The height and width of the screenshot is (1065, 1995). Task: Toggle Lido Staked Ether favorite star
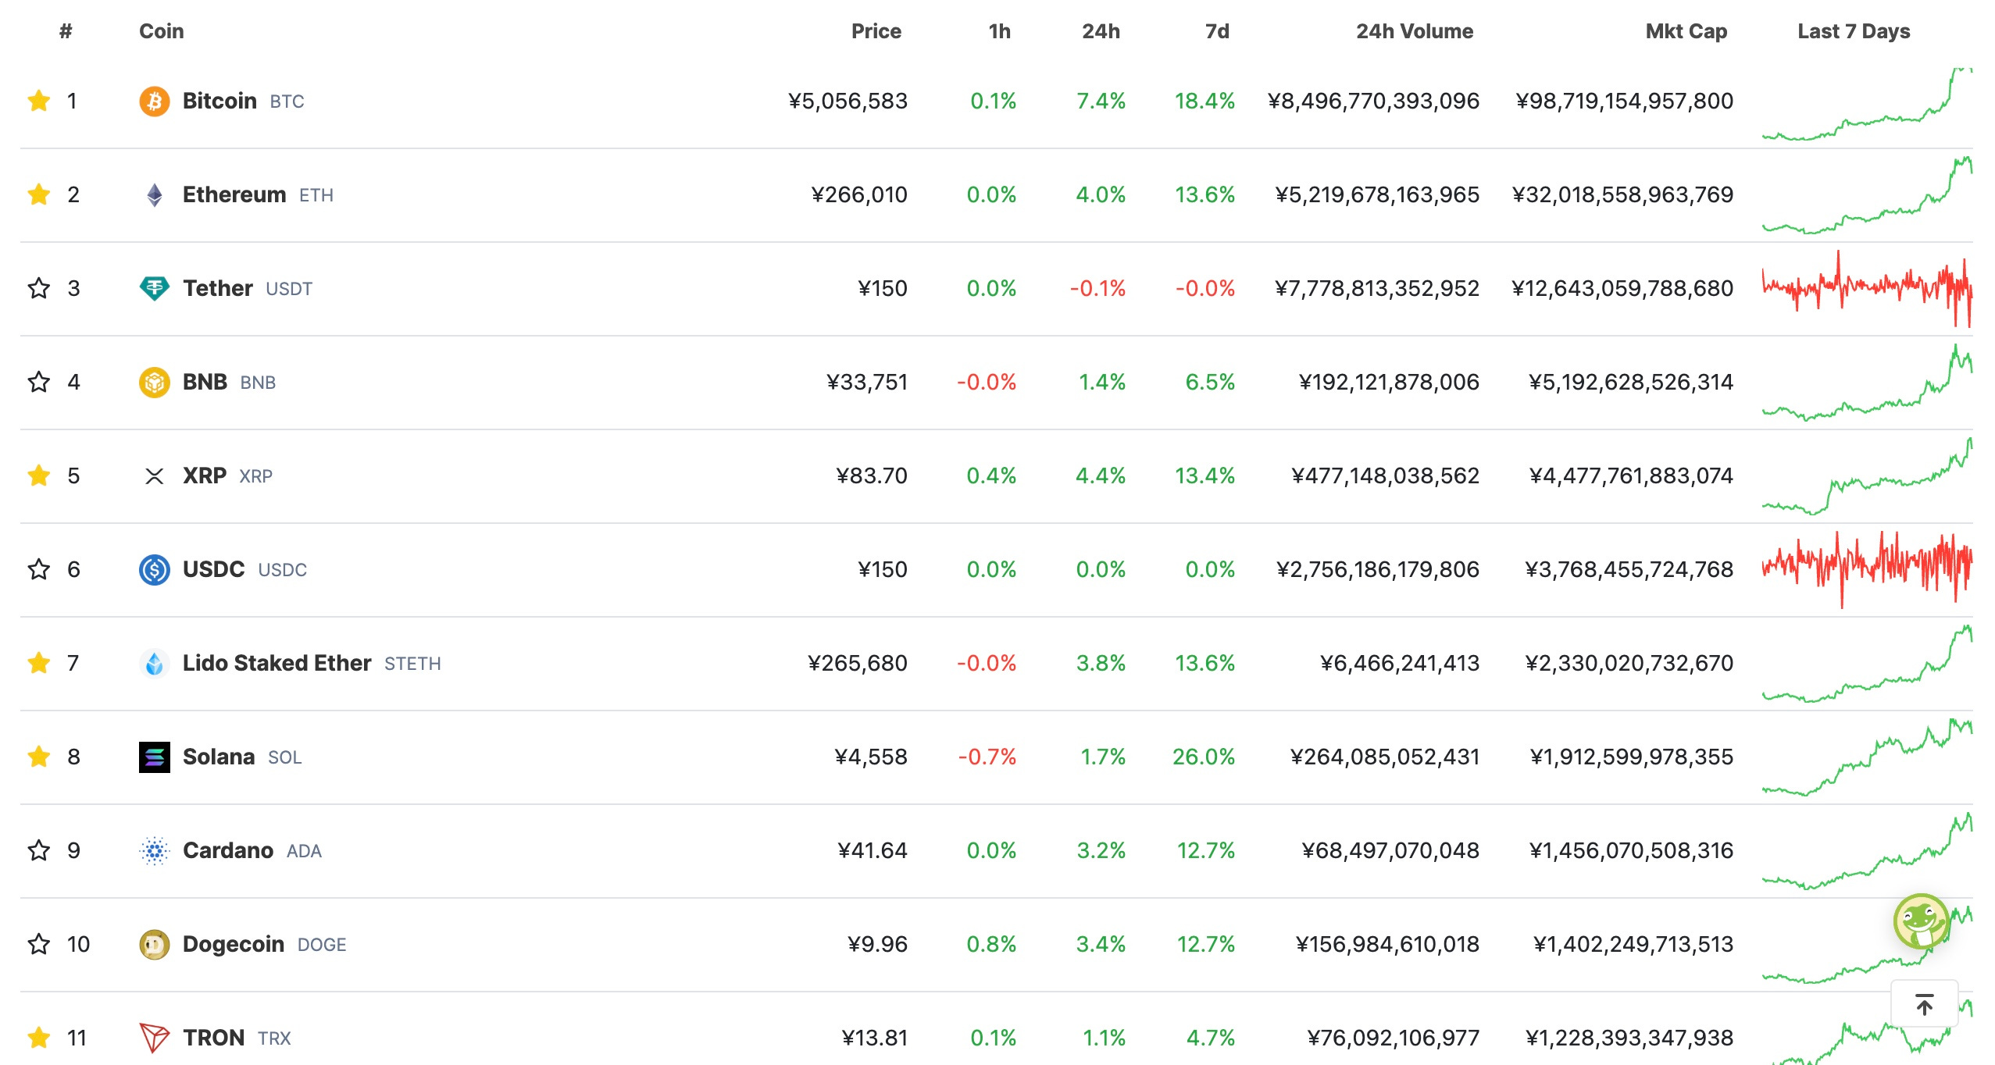coord(39,663)
